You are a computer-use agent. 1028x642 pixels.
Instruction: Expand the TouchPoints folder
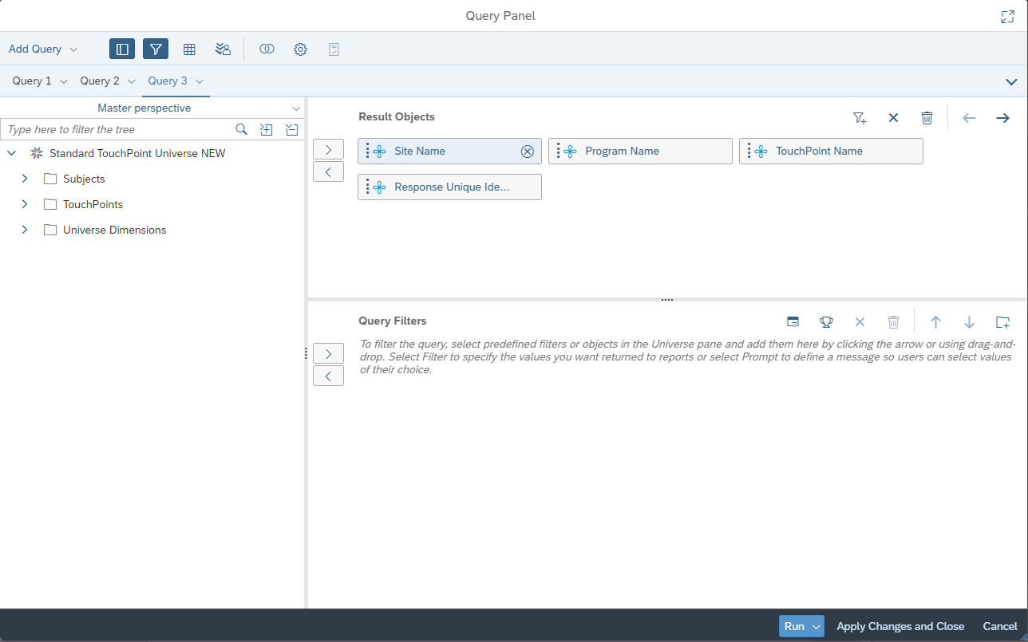pos(25,204)
